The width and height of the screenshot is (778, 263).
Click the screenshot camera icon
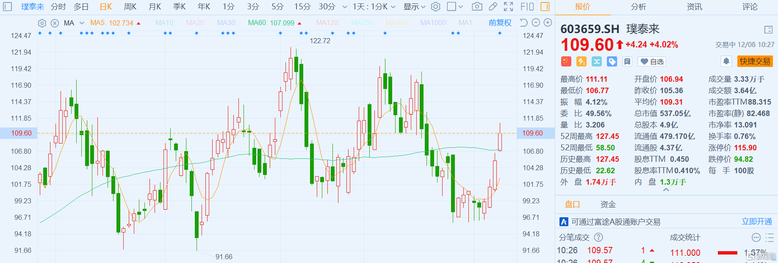[x=477, y=7]
